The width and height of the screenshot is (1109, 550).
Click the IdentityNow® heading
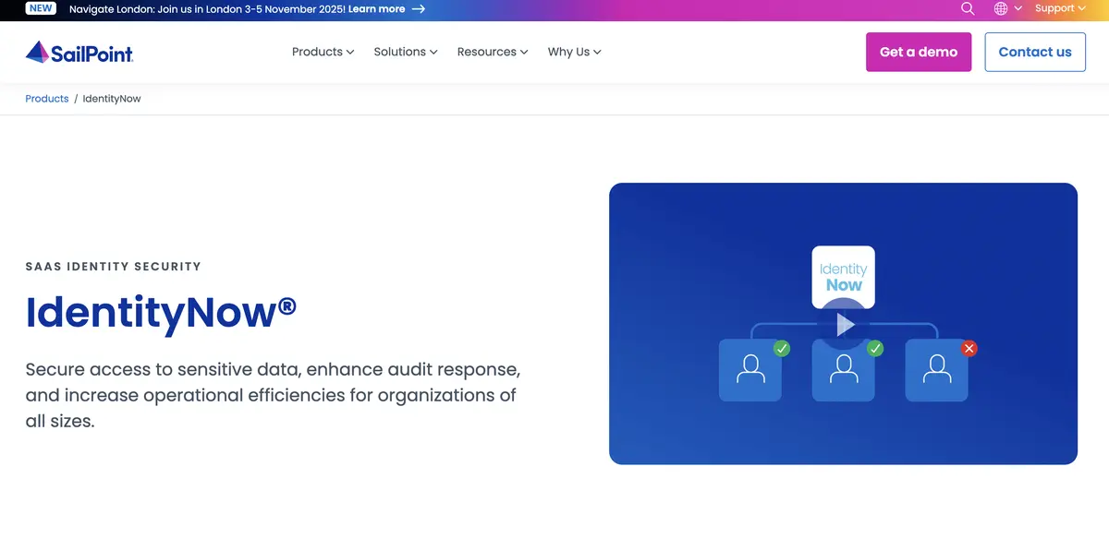tap(161, 312)
